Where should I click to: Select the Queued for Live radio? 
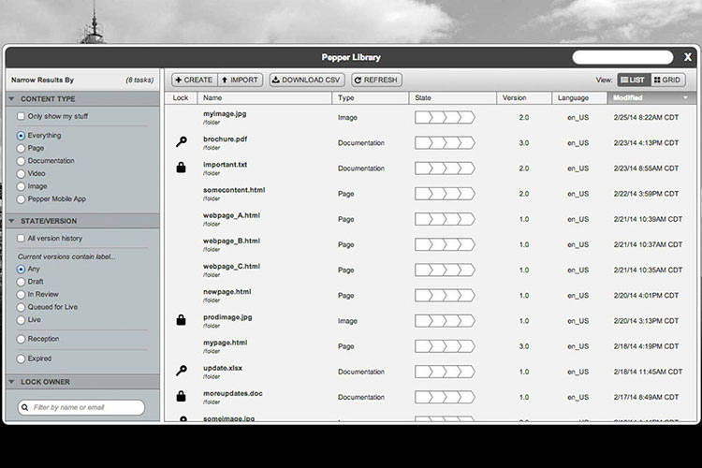(21, 307)
